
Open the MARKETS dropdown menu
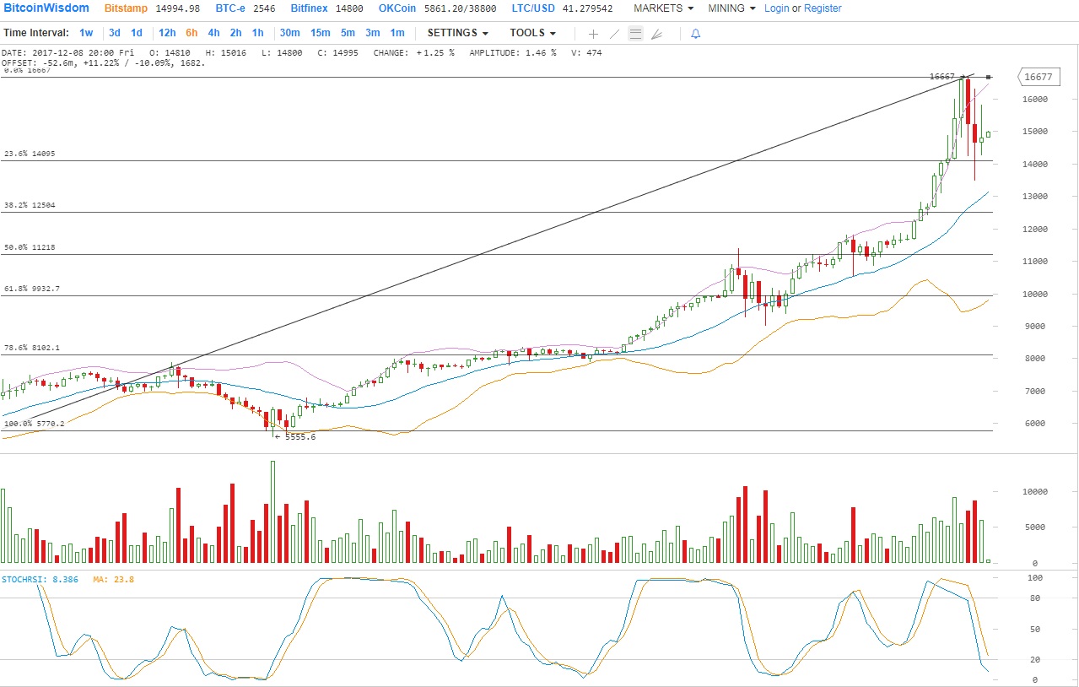click(x=663, y=8)
